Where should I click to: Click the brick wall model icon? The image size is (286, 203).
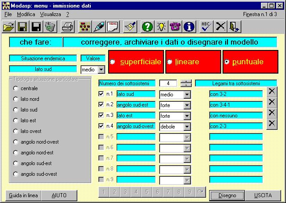tap(84, 27)
